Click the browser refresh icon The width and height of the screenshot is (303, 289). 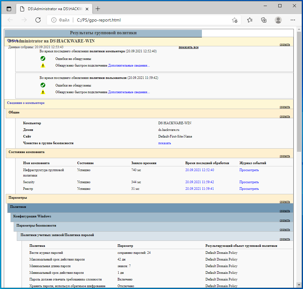38,20
